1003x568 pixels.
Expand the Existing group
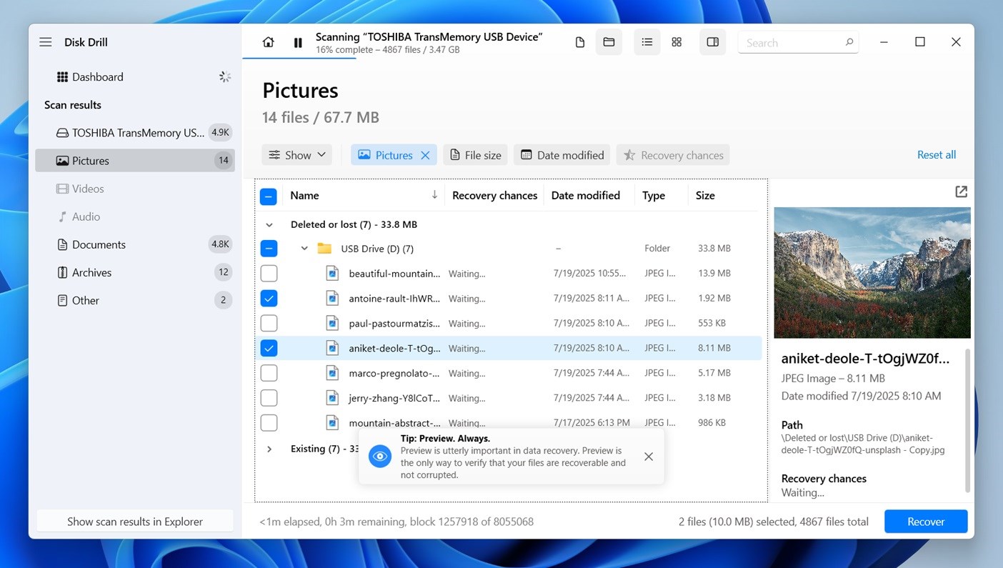269,449
